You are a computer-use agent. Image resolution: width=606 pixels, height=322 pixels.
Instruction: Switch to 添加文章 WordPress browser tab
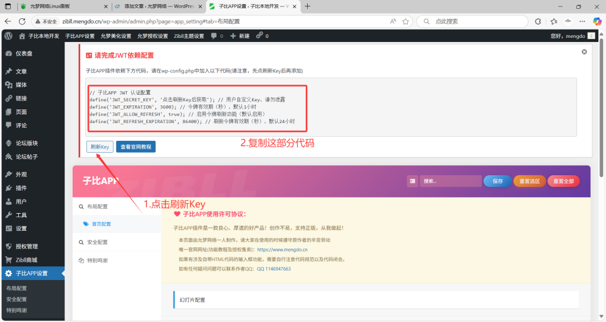click(158, 6)
